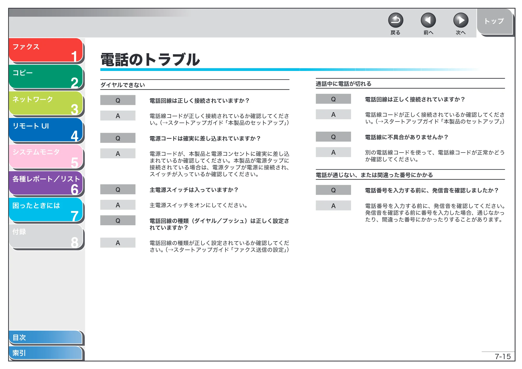522x369 pixels.
Task: Click the 前へ (previous page) icon
Action: [428, 20]
